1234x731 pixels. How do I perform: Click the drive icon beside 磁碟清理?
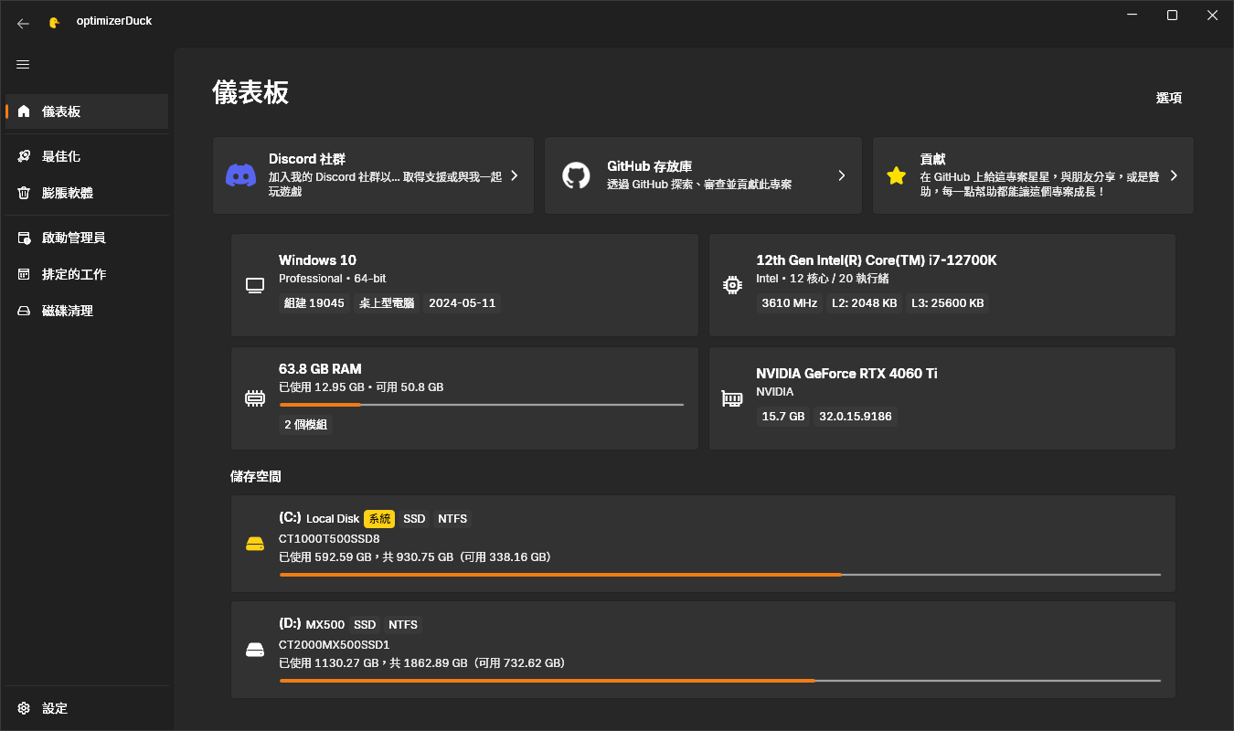click(x=24, y=311)
